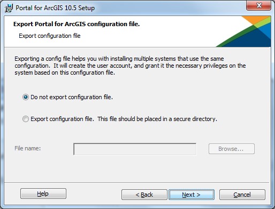
Task: Click the 'Exporting a config file helps you' paragraph
Action: click(130, 66)
